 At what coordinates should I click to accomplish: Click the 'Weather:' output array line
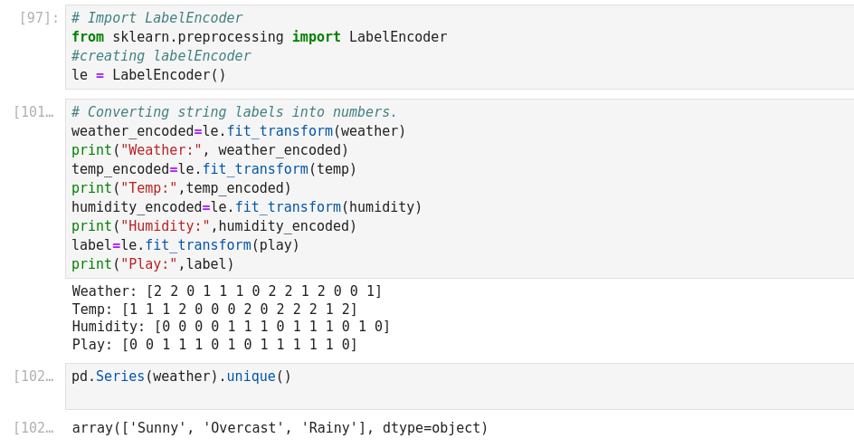click(x=227, y=291)
